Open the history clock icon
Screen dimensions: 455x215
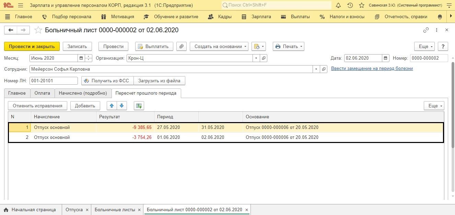click(x=350, y=5)
